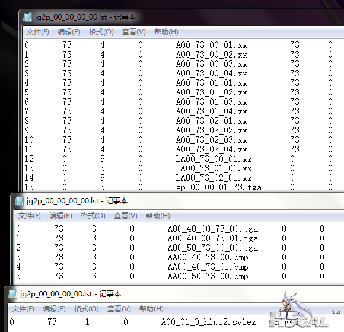Viewport: 344px width, 332px height.
Task: Click the text A00_73_01_02.xx
Action: pos(211,92)
